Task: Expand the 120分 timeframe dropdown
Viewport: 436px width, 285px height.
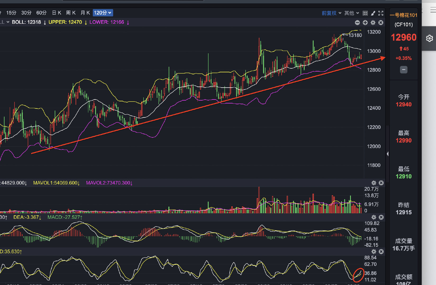Action: (x=103, y=13)
